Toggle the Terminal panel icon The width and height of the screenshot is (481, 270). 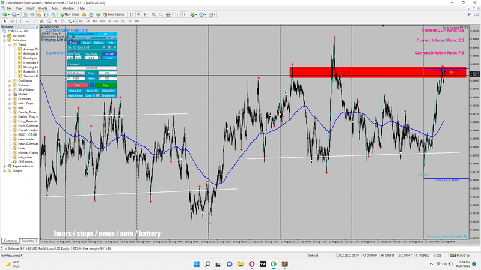[x=46, y=14]
